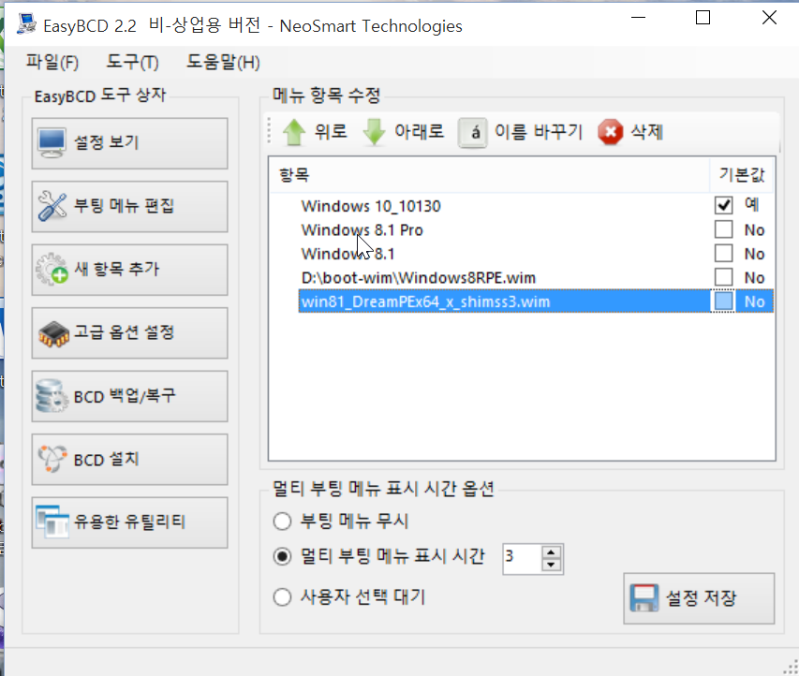This screenshot has width=799, height=676.
Task: Uncheck default for Windows 10_10130
Action: [723, 205]
